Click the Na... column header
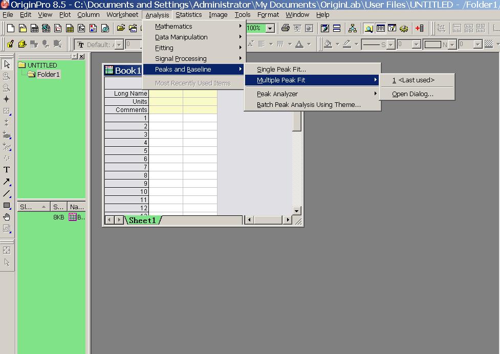This screenshot has height=354, width=500. tap(77, 207)
